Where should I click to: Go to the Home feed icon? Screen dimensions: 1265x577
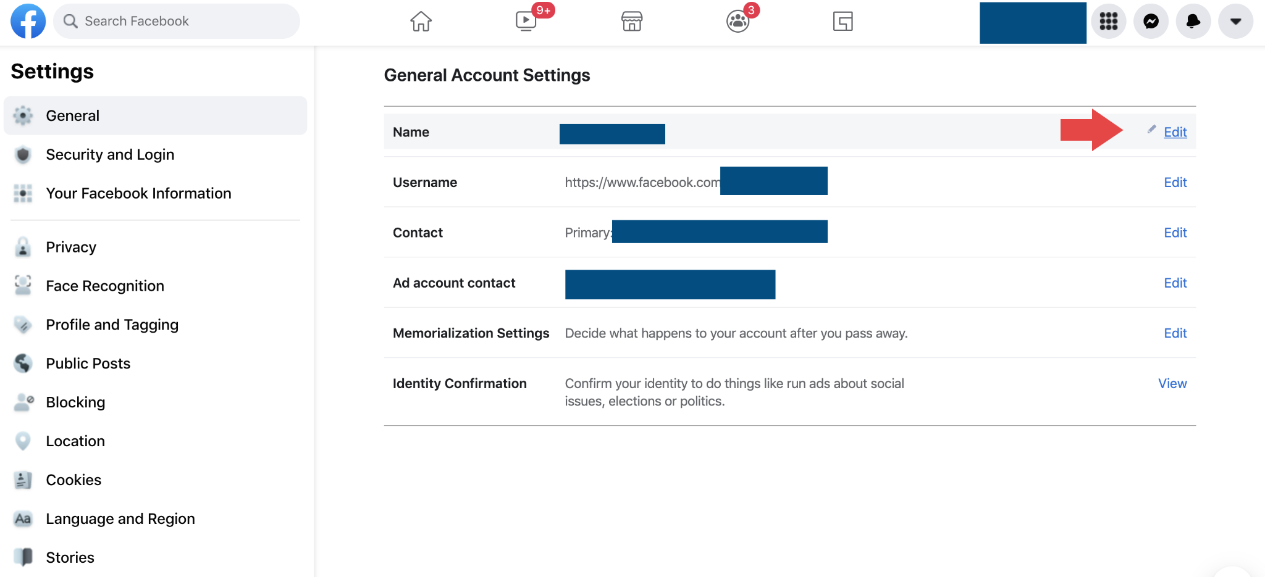pos(421,22)
